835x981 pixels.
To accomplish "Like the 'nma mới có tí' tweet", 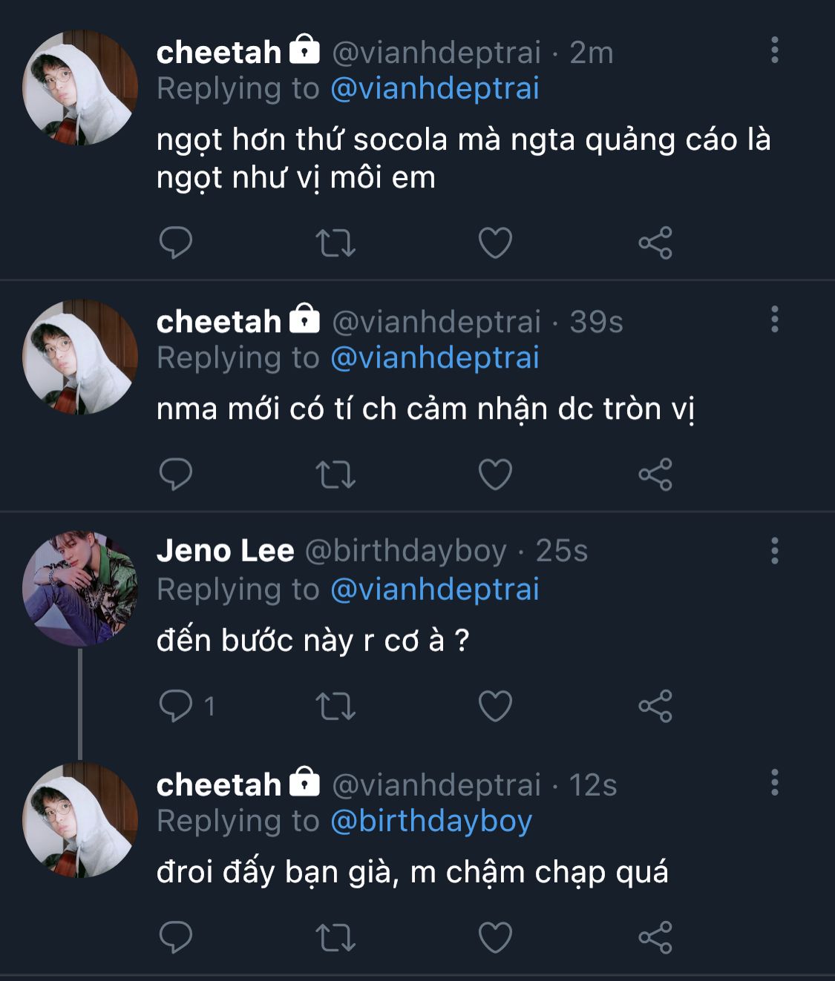I will tap(495, 475).
